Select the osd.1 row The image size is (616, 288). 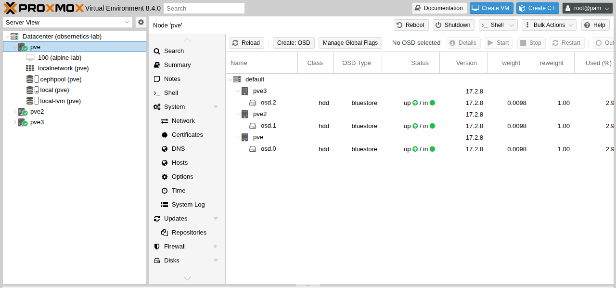pos(421,126)
